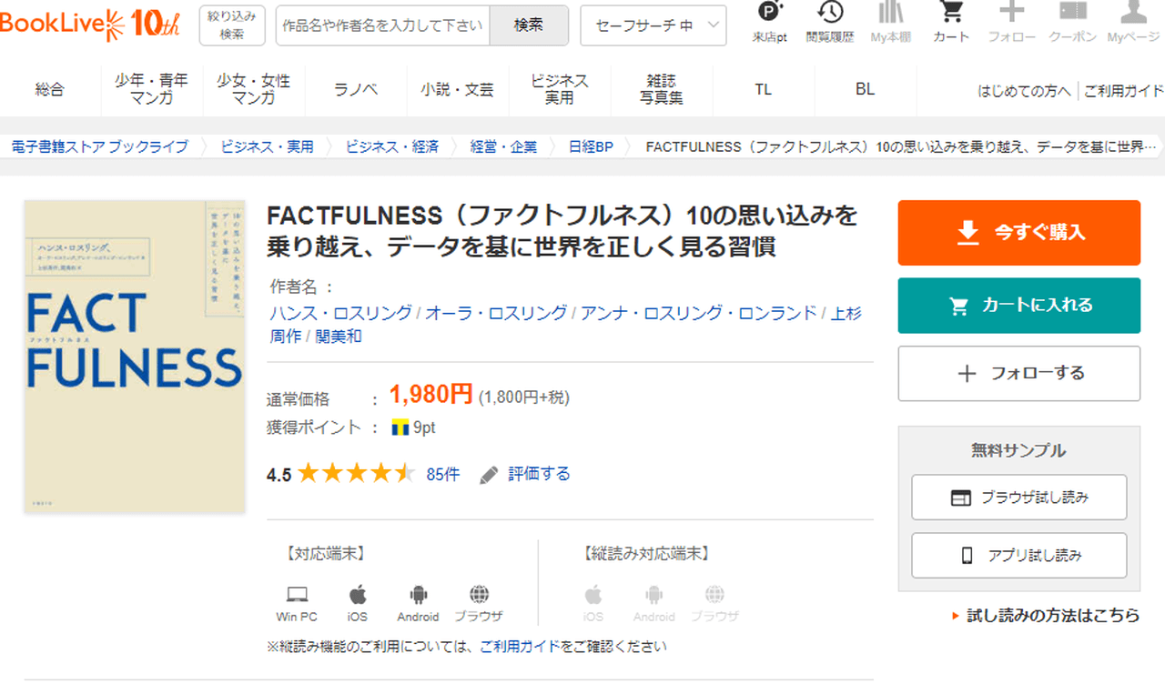
Task: Open the 絞り込み検索 filter options
Action: (232, 25)
